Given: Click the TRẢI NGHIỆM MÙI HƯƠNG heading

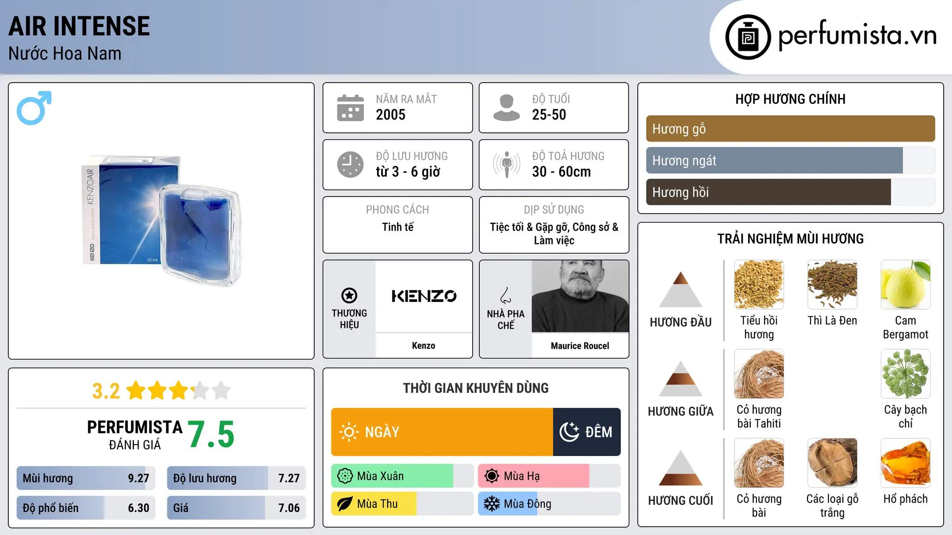Looking at the screenshot, I should tap(790, 239).
